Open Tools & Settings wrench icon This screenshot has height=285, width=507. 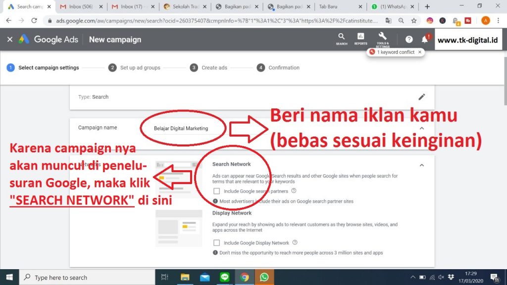[x=382, y=38]
